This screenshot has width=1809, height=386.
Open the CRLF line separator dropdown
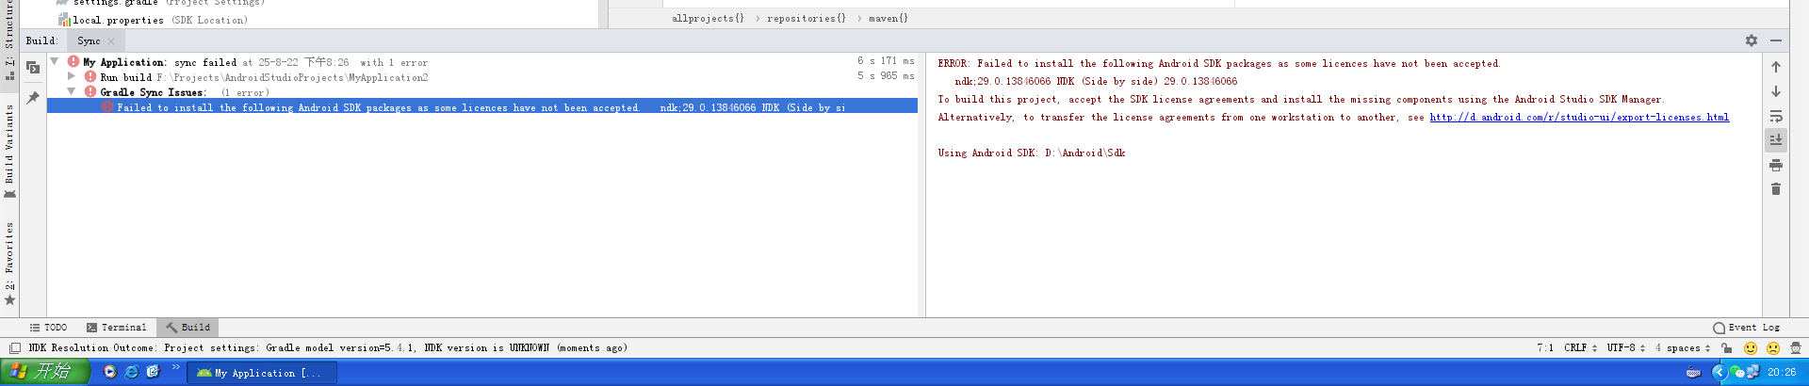pos(1580,348)
